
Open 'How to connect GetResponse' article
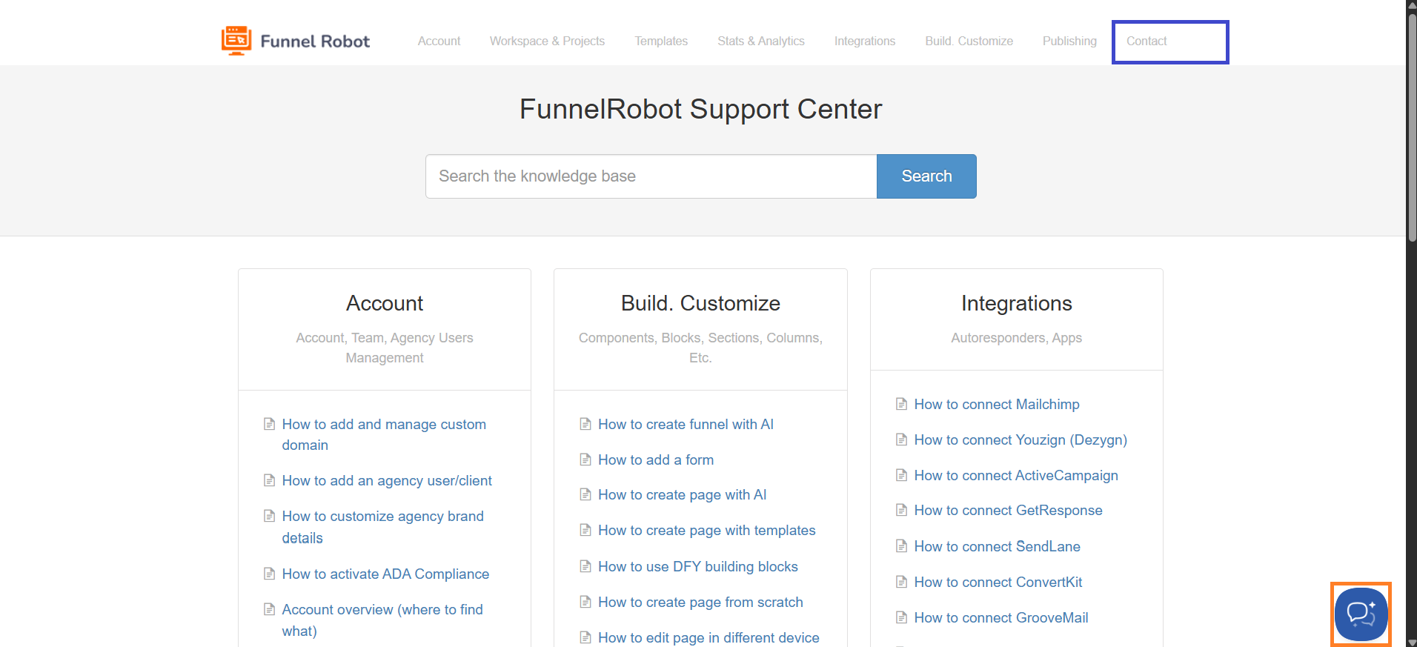[1008, 510]
